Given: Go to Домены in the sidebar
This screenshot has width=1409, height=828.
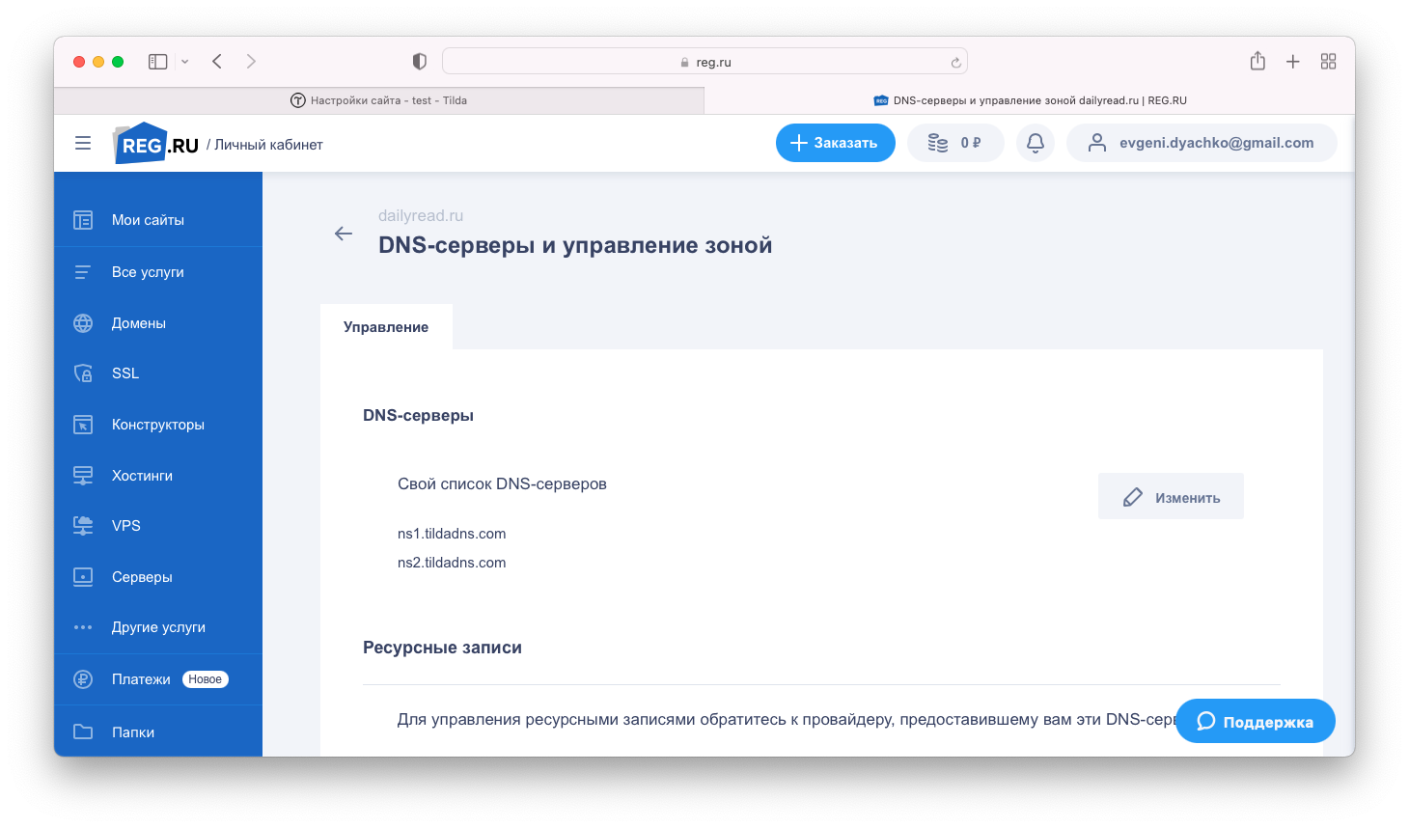Looking at the screenshot, I should (x=139, y=323).
